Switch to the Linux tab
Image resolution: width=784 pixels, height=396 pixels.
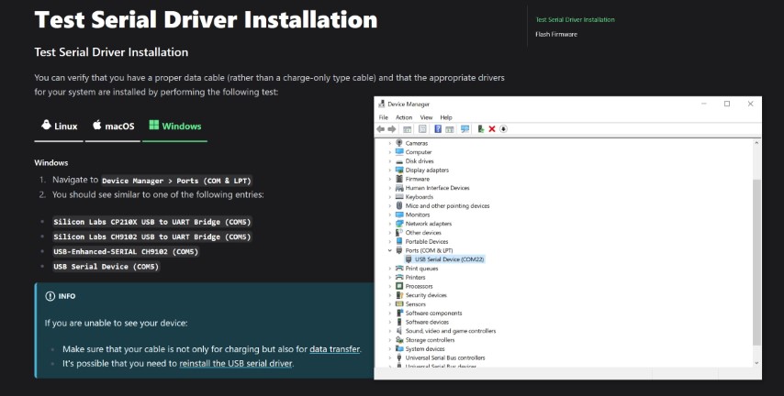(x=59, y=126)
